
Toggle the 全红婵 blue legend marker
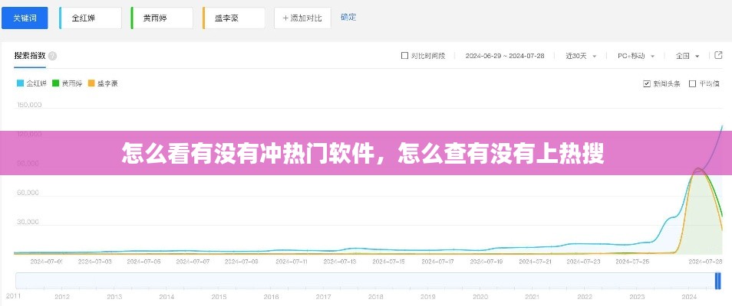click(20, 83)
